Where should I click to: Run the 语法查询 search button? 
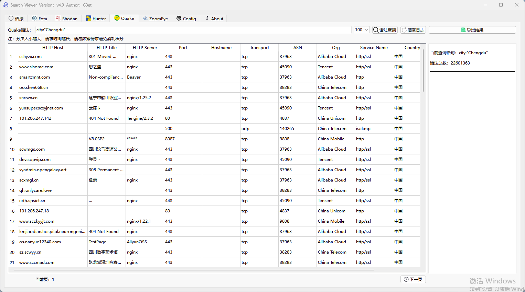[385, 30]
